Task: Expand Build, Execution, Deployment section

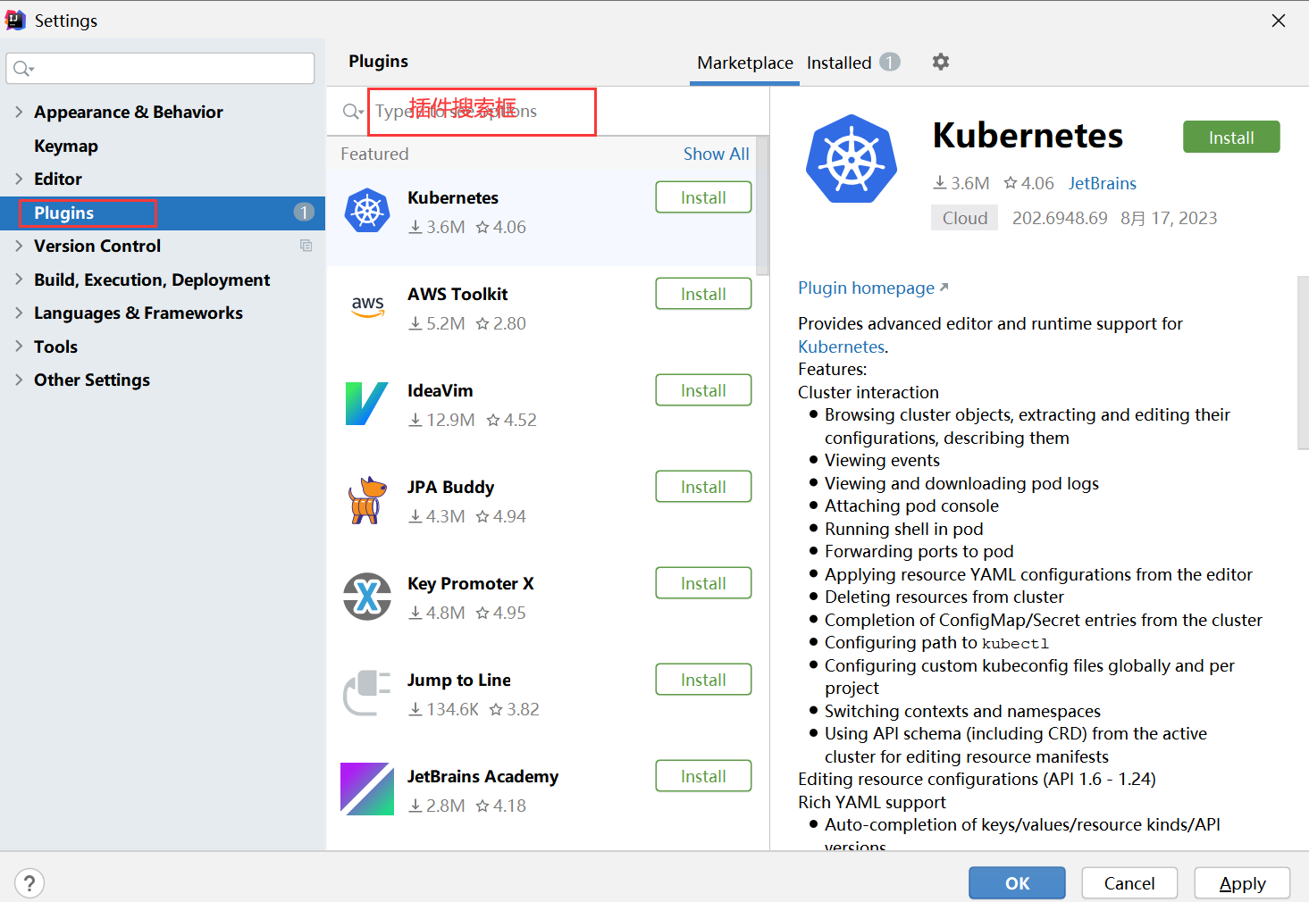Action: pos(19,280)
